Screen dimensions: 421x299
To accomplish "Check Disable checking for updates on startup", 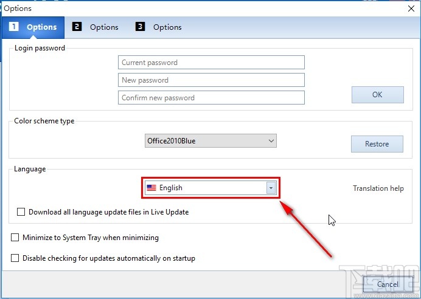I will (15, 258).
